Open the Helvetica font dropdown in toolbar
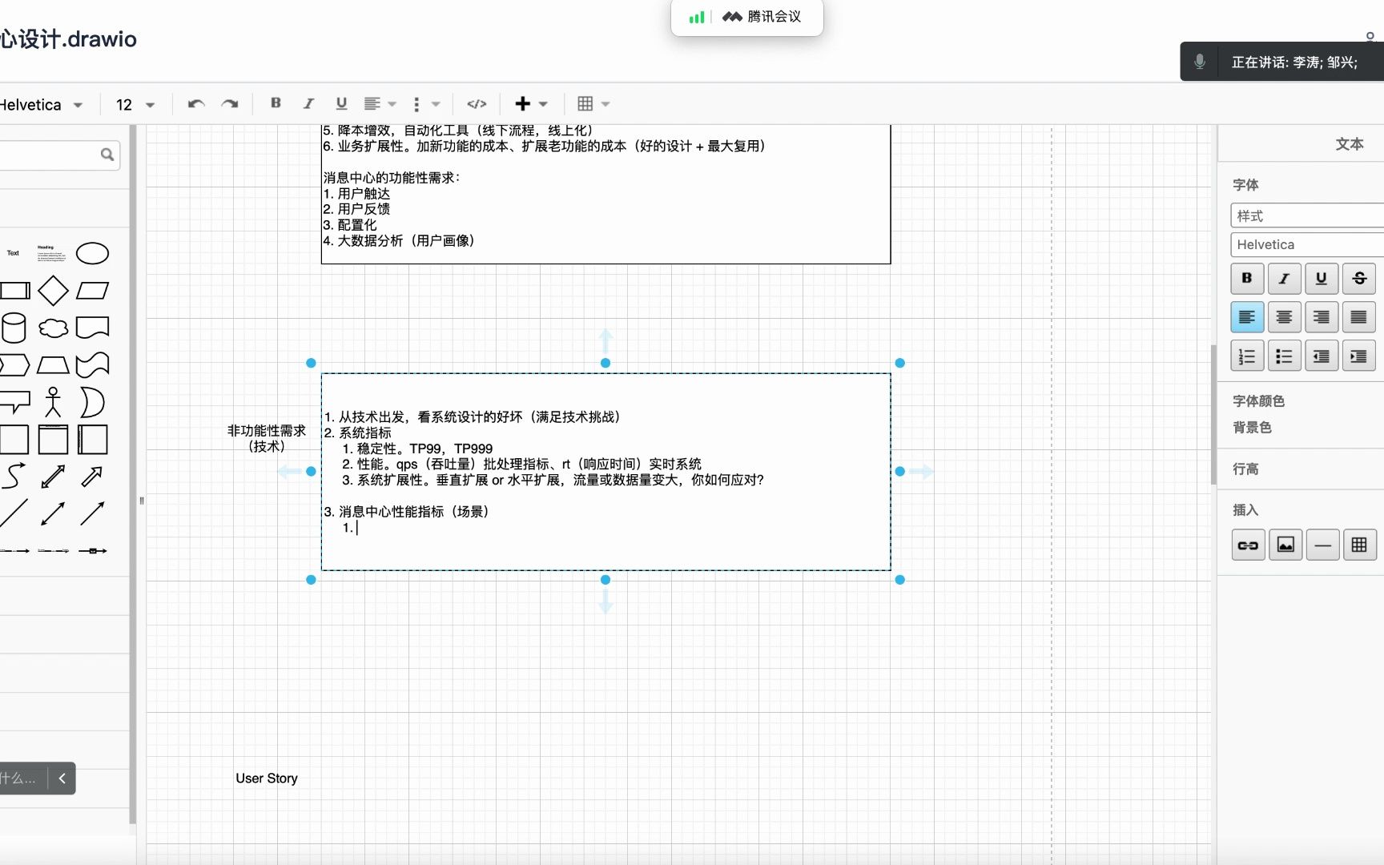Viewport: 1384px width, 865px height. pyautogui.click(x=42, y=105)
